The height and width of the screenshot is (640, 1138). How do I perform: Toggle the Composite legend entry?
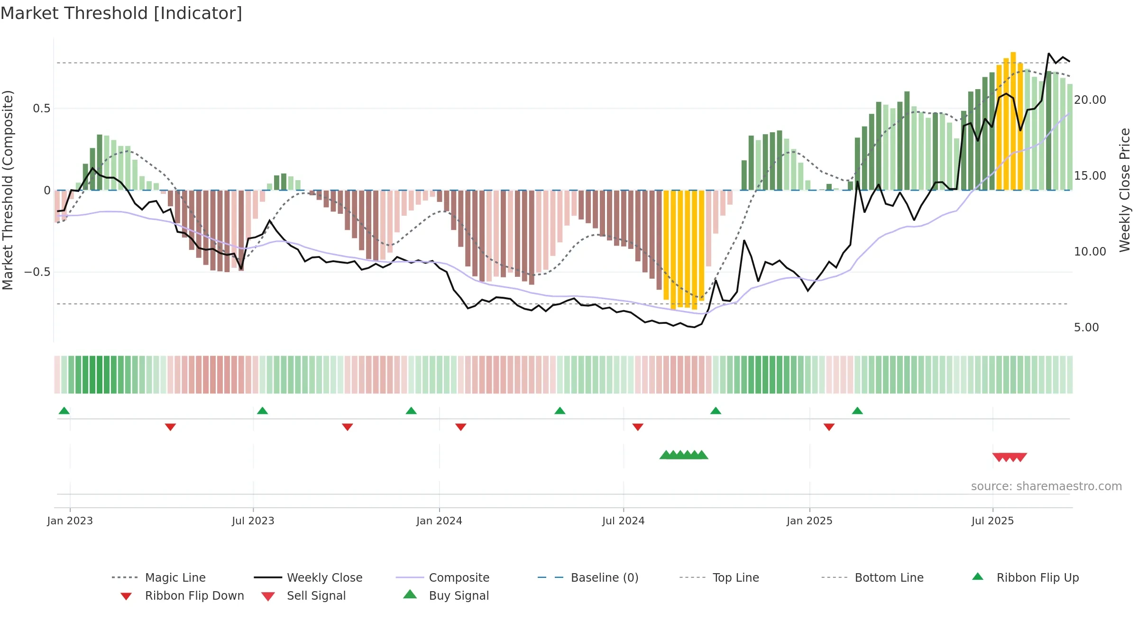(442, 577)
